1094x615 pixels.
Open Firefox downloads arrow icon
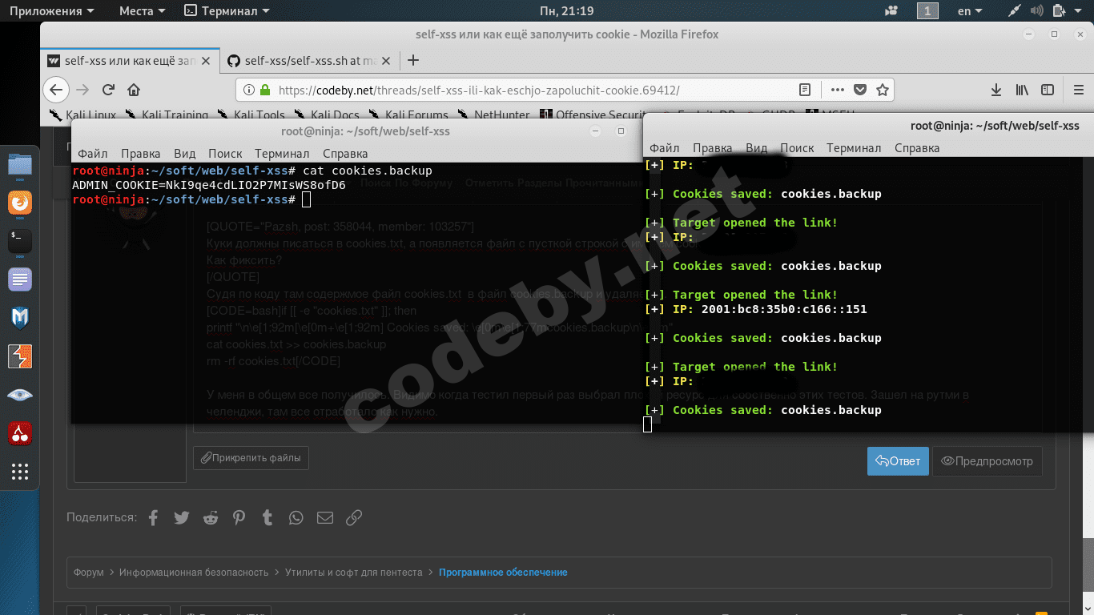[x=996, y=90]
